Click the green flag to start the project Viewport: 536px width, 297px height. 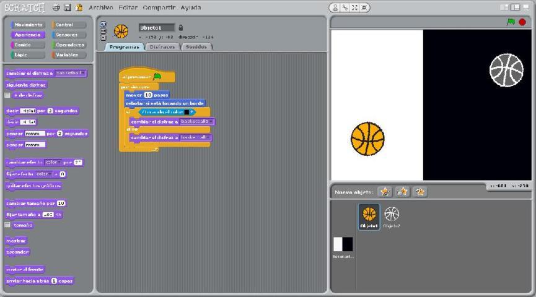pos(511,22)
